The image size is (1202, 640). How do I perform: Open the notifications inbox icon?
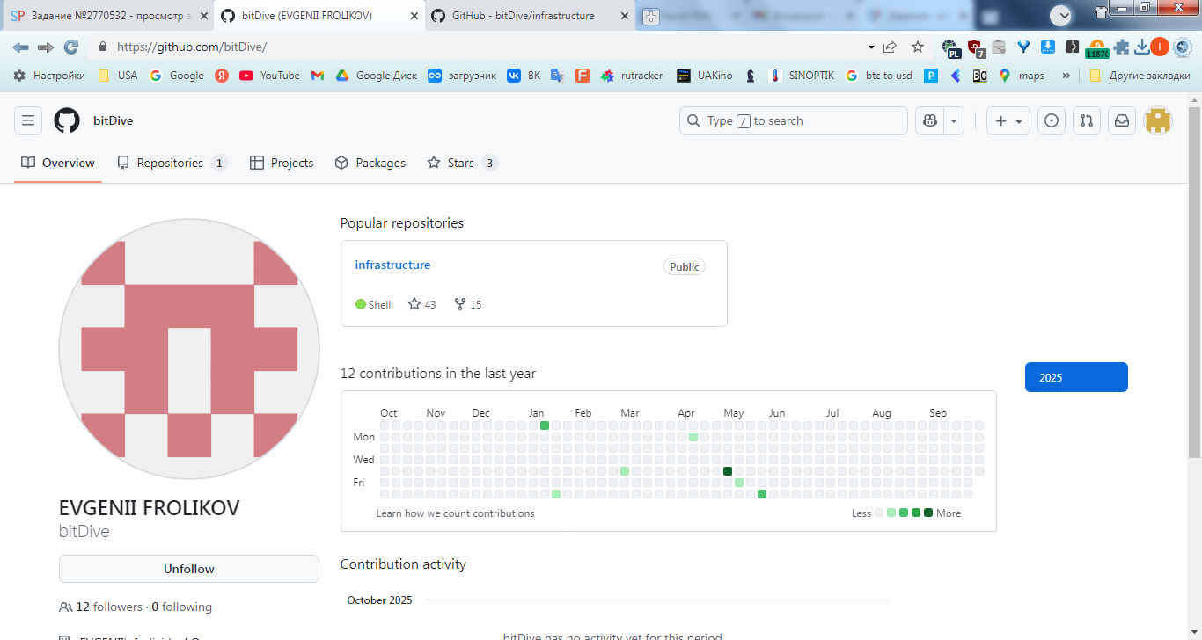[x=1122, y=120]
